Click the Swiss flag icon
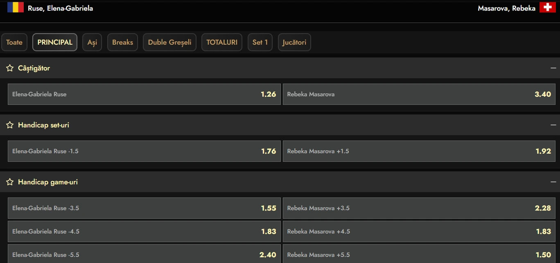Image resolution: width=560 pixels, height=263 pixels. pos(547,7)
